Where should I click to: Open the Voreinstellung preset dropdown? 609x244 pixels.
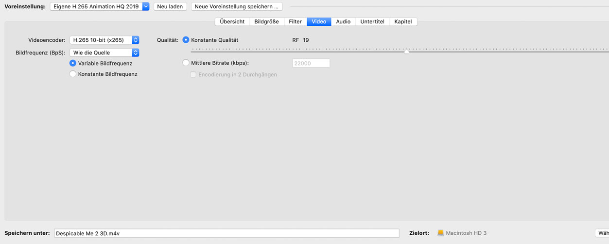[100, 7]
